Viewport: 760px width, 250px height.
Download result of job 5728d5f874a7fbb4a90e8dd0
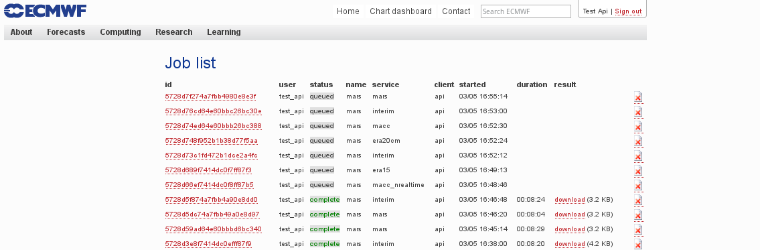pos(570,200)
